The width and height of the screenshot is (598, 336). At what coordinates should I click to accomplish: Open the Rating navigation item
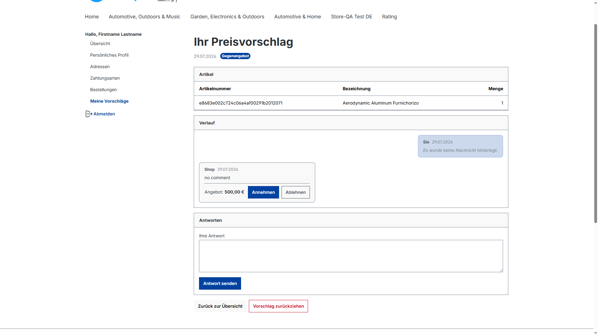[390, 17]
